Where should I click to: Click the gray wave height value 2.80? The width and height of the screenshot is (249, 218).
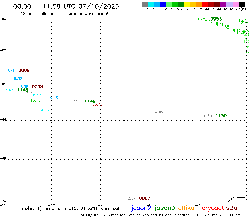tap(159, 111)
